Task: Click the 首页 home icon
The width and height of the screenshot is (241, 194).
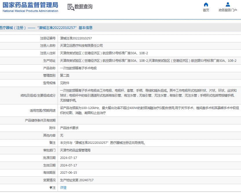Action: click(206, 4)
